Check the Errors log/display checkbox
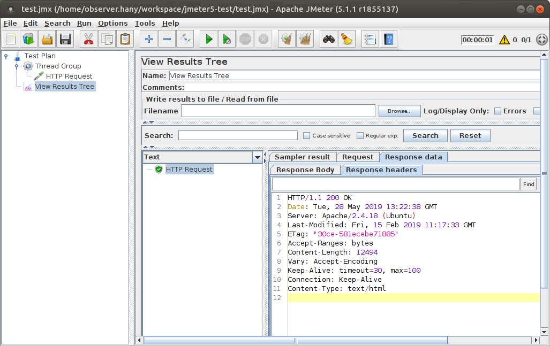 498,111
